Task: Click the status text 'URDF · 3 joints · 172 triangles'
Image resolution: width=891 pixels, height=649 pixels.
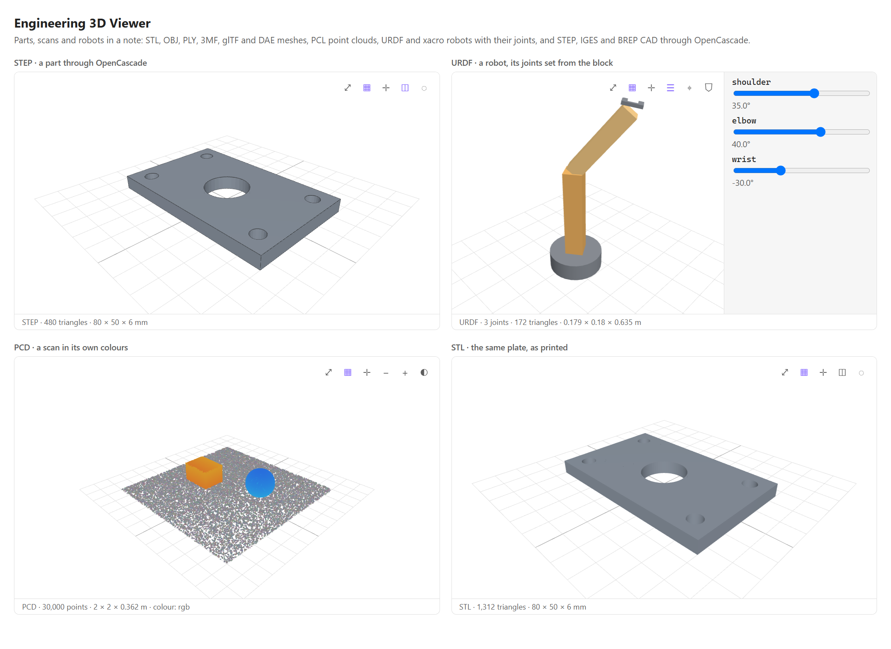Action: (508, 322)
